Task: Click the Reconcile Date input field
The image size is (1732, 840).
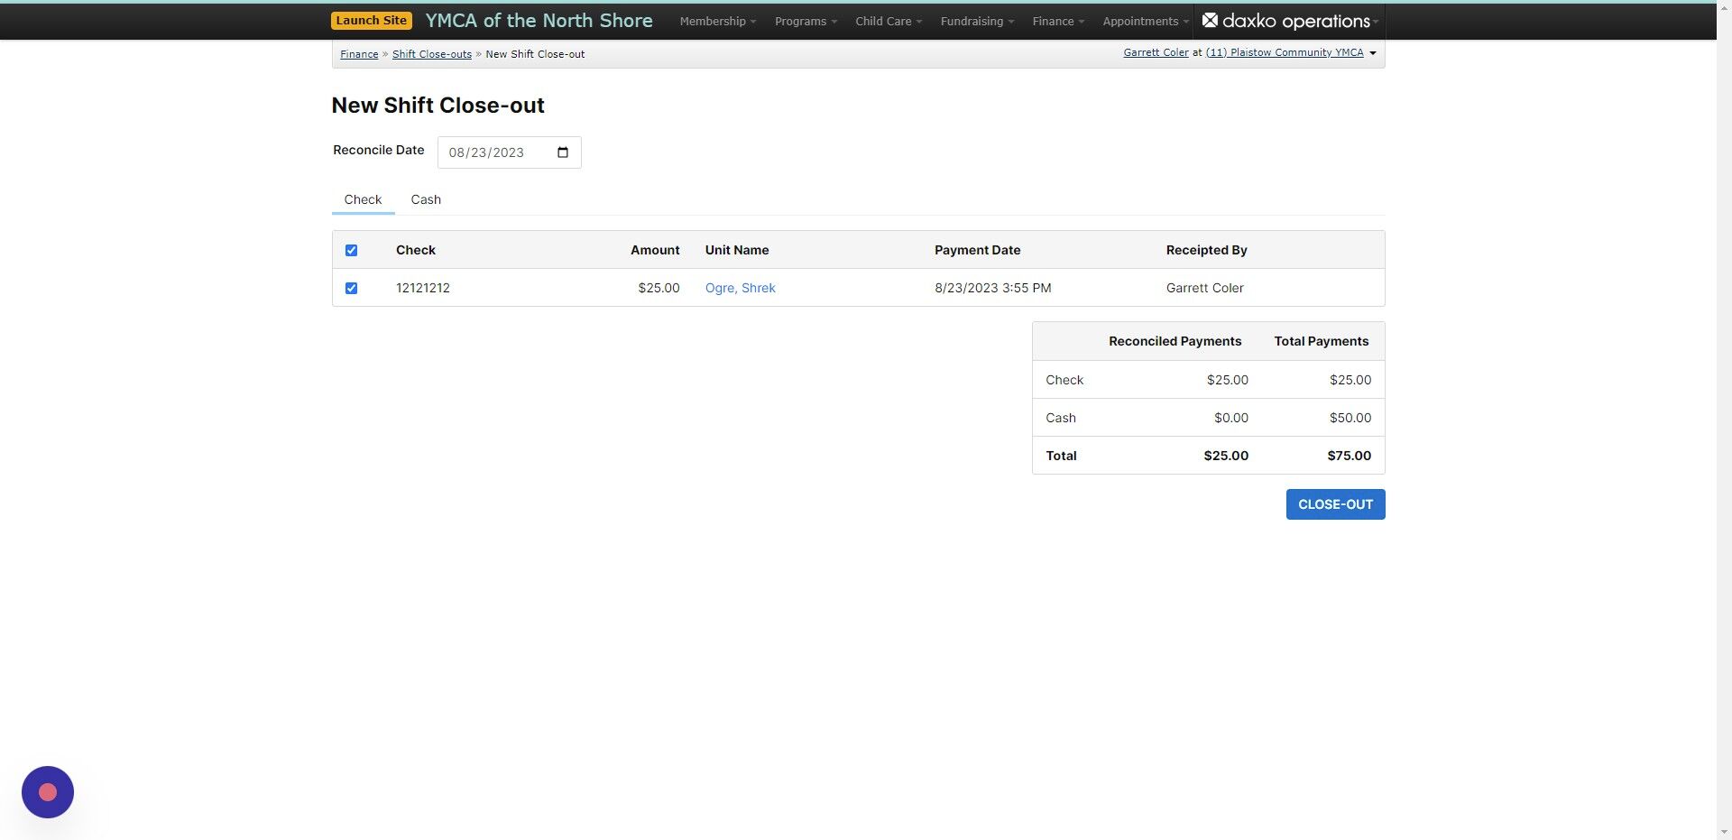Action: click(x=509, y=152)
